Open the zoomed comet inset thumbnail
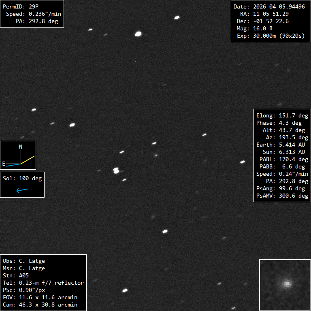This screenshot has width=311, height=311. 285,285
